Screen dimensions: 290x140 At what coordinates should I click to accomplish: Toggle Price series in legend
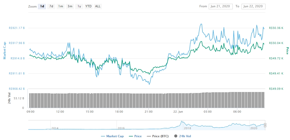tap(135, 136)
